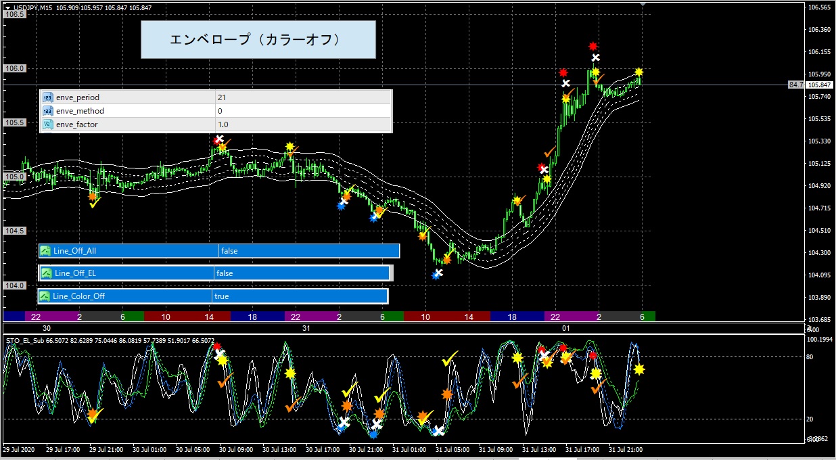Click price scale value 104.095
Image resolution: width=836 pixels, height=460 pixels.
[819, 275]
